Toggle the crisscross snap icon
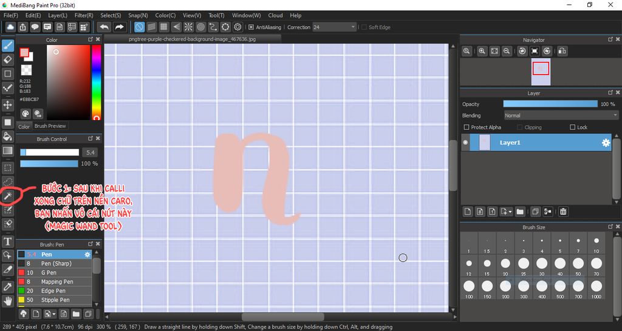This screenshot has width=622, height=331. coord(164,27)
